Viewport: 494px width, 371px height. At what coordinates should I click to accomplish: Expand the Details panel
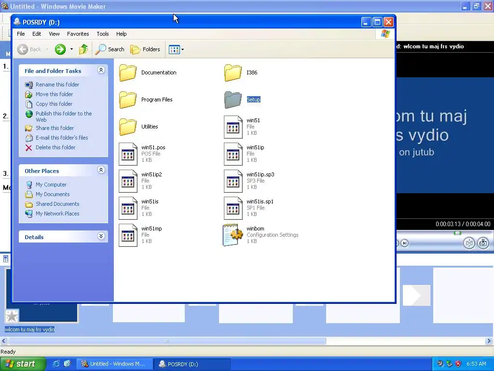pos(101,236)
